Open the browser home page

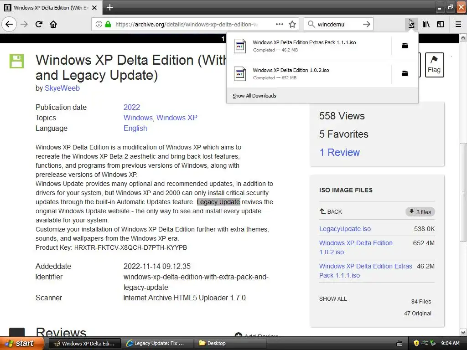[x=53, y=24]
